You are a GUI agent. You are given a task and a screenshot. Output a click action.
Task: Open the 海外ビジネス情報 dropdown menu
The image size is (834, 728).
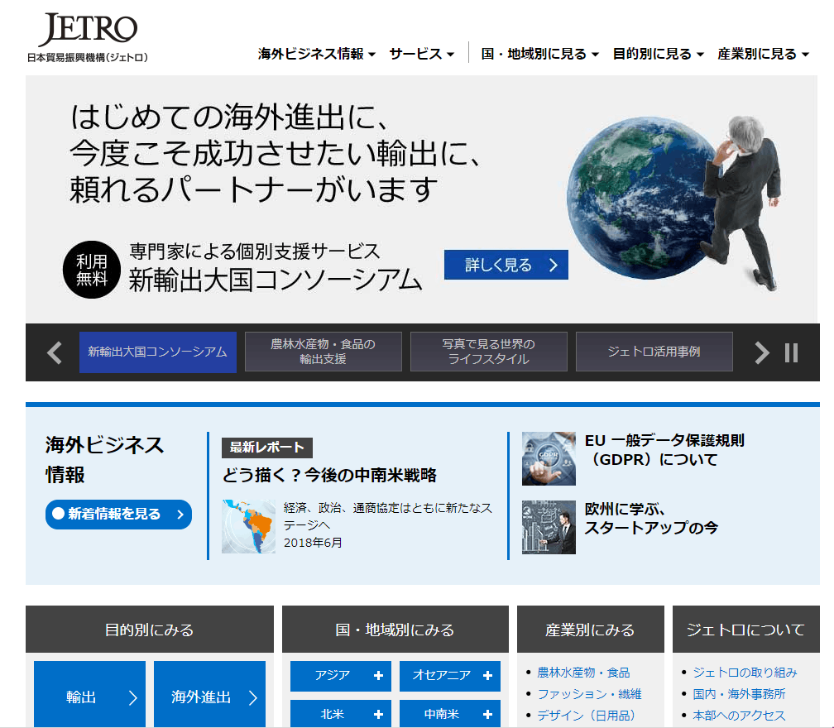317,54
